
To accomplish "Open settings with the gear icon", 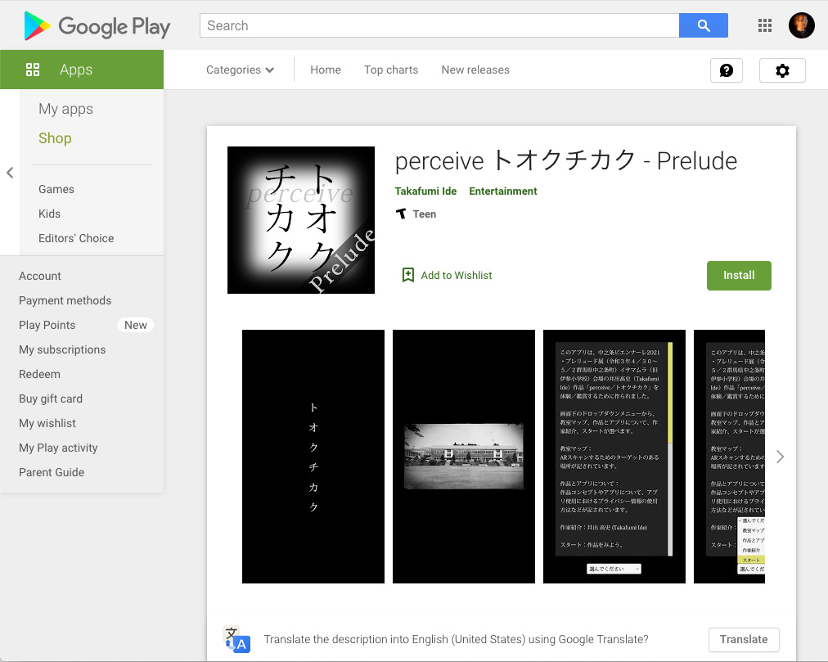I will coord(782,70).
